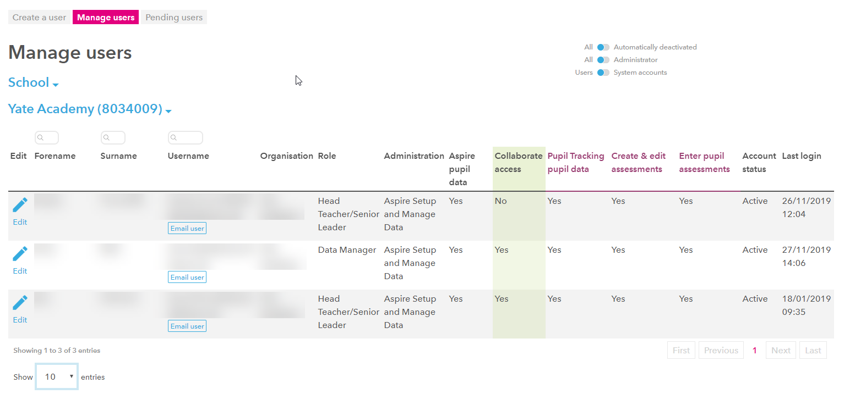Select the Edit pencil for the Data Manager row
Screen dimensions: 855x405
tap(20, 253)
